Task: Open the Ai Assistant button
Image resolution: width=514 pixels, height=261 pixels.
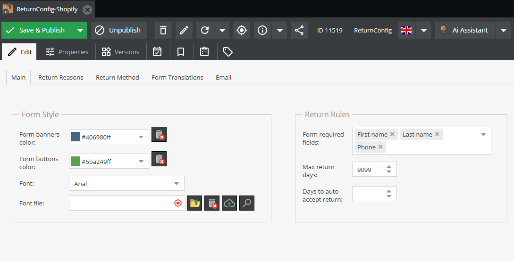Action: (x=464, y=30)
